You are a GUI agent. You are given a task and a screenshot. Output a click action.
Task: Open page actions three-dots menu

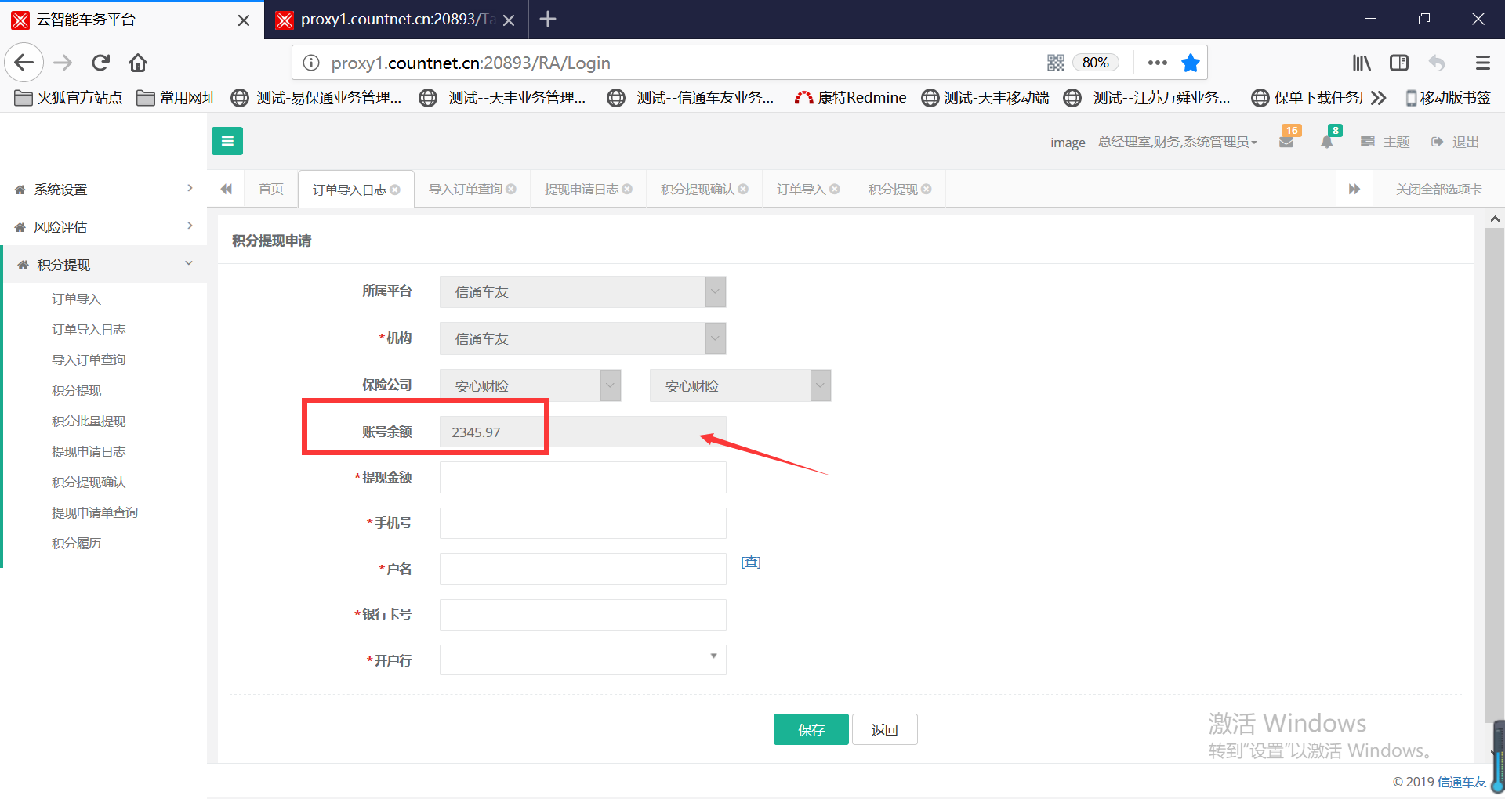click(1157, 63)
